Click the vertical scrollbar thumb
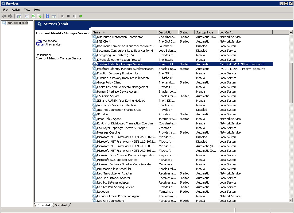 (x=291, y=83)
